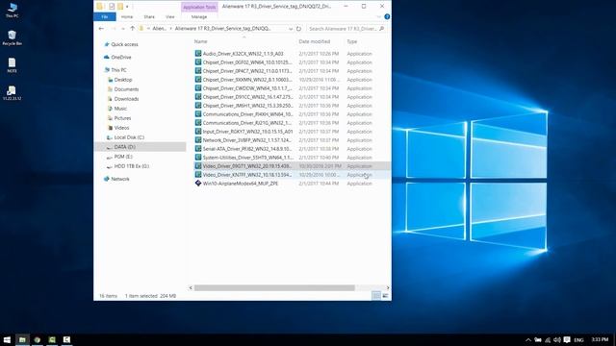Switch to details view layout icon
Viewport: 616px width, 346px height.
point(376,296)
